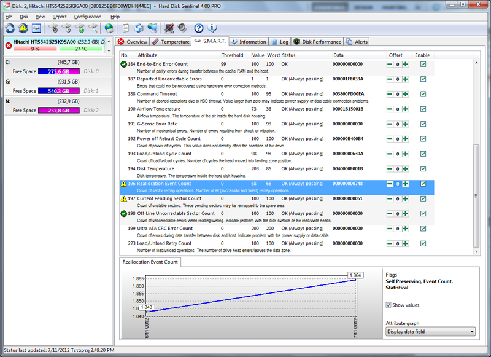Click the warning icon on attribute 196
Viewport: 491px width, 357px height.
coord(124,184)
